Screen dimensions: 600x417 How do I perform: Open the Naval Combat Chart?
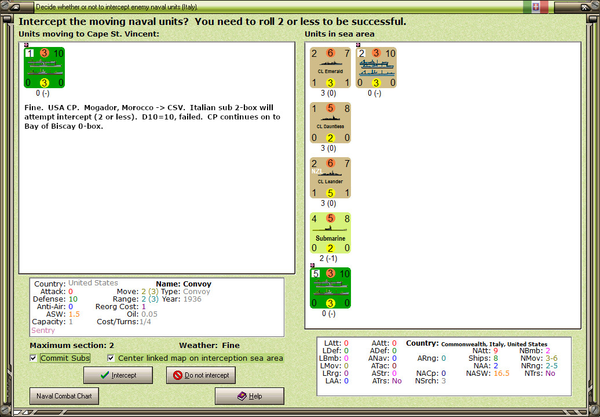(64, 396)
